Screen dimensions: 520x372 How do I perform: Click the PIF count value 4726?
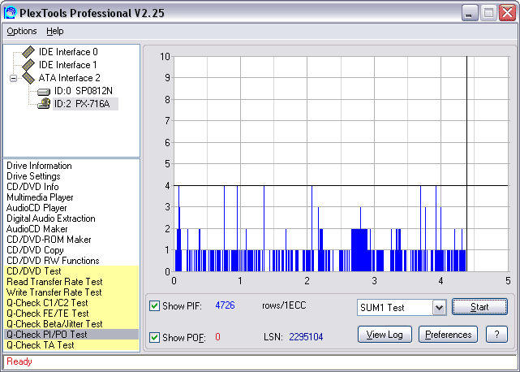[x=226, y=305]
